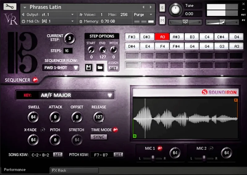The height and width of the screenshot is (175, 247).
Task: Select the G3 step cell
Action: point(222,46)
